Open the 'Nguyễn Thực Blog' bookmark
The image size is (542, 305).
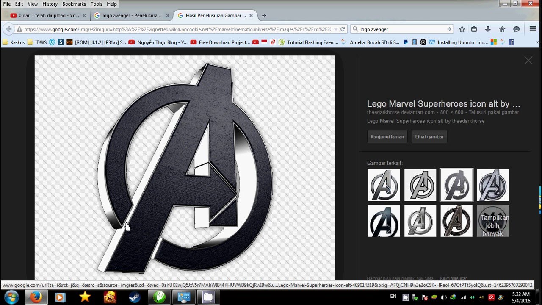coord(158,42)
